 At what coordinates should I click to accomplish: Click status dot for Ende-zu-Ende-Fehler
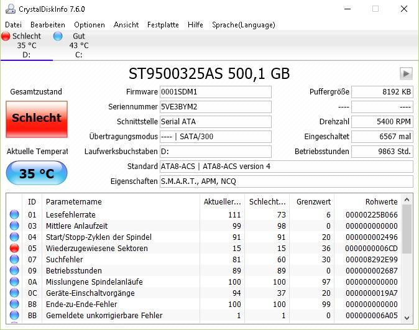pyautogui.click(x=14, y=305)
